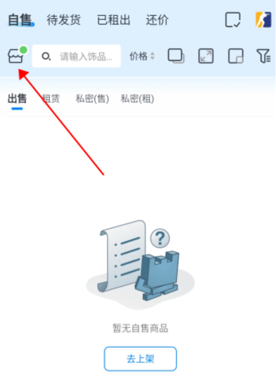Image resolution: width=276 pixels, height=385 pixels.
Task: Click the CS game logo icon
Action: pyautogui.click(x=263, y=19)
